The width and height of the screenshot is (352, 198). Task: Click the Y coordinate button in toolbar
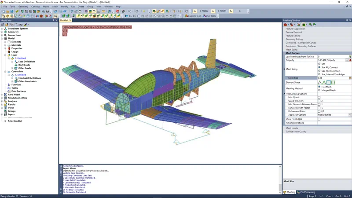coord(213,11)
